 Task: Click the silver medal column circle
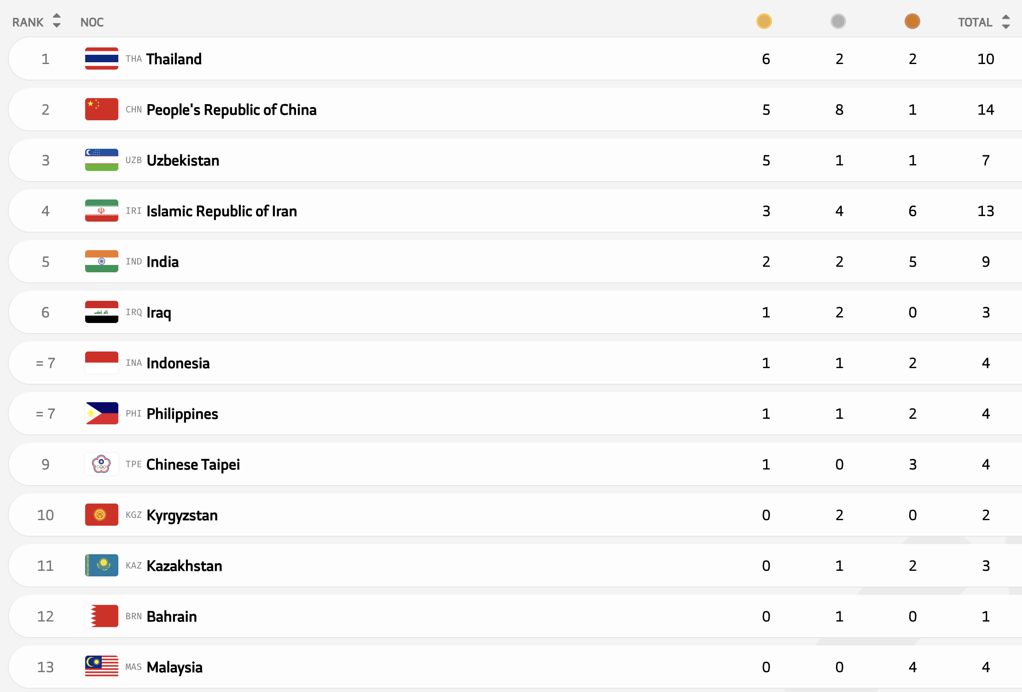838,21
